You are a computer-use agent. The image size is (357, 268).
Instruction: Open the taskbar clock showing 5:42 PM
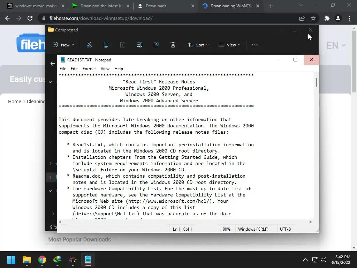tap(341, 260)
